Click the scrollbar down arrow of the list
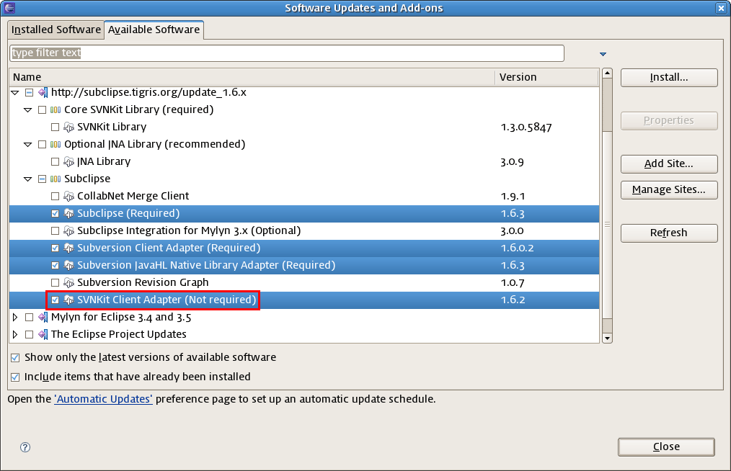 pos(607,338)
